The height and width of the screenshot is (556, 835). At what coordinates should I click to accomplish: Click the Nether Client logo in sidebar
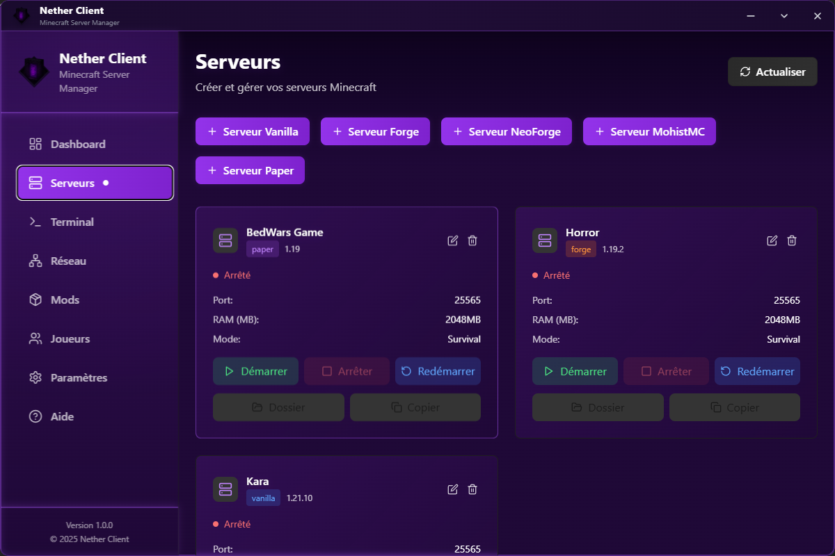tap(33, 71)
